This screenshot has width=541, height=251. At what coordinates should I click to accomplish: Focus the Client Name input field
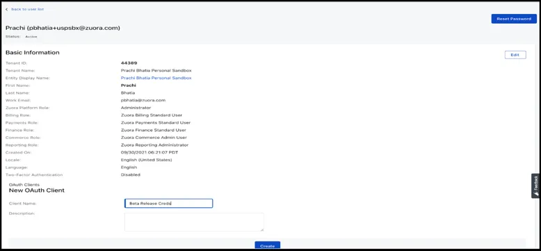pos(168,204)
